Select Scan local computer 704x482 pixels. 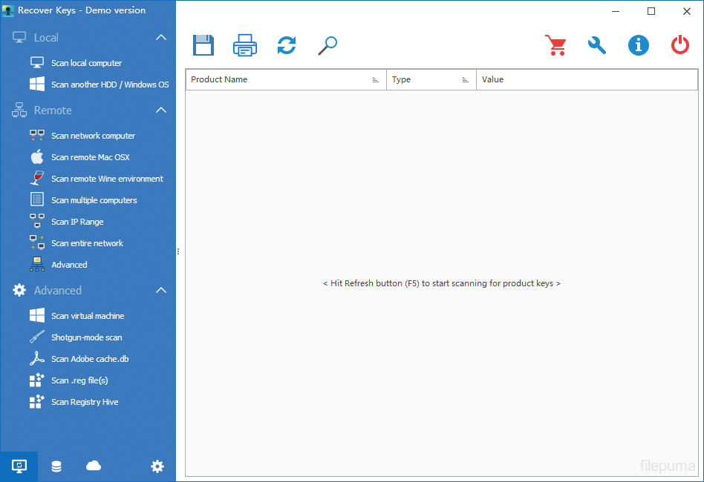(x=86, y=63)
